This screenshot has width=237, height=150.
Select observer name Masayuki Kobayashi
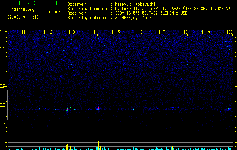[135, 4]
